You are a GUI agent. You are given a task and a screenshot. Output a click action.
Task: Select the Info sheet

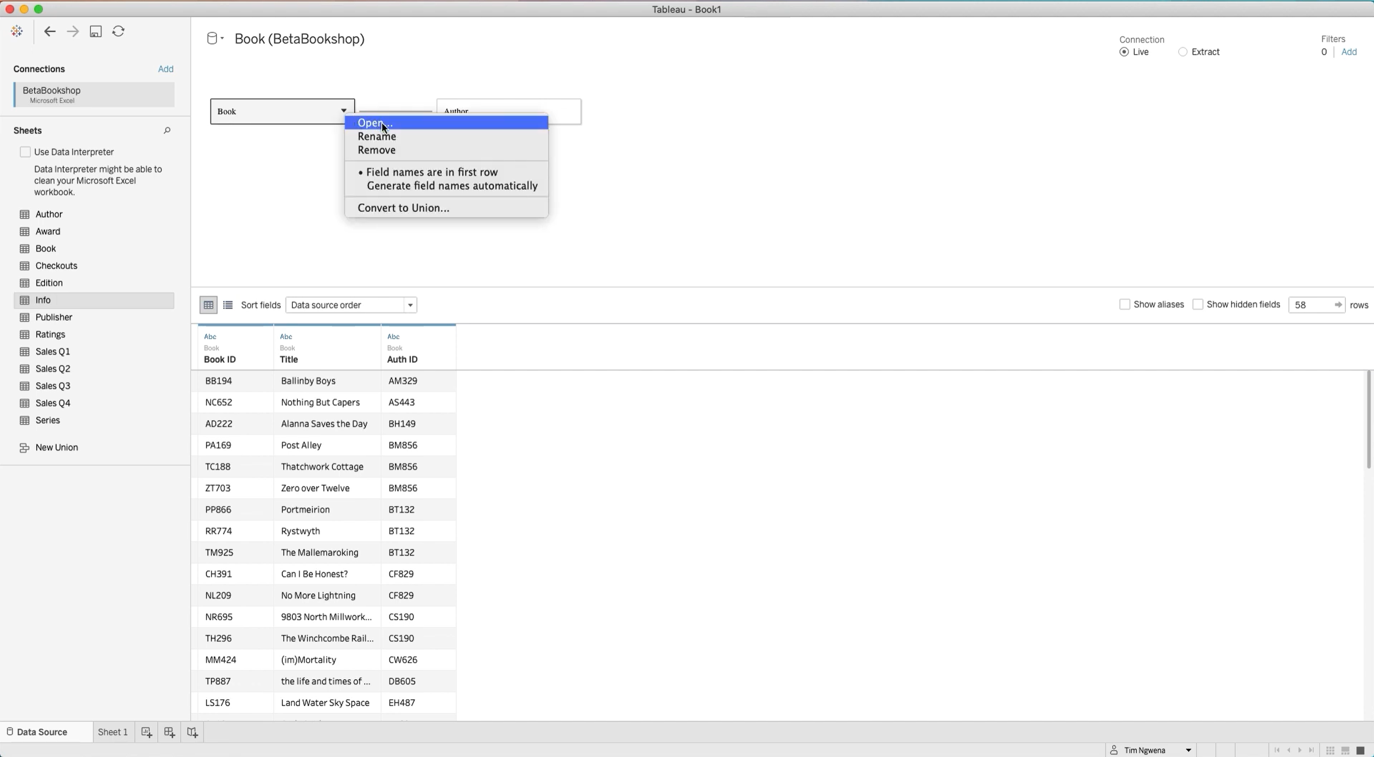pos(94,300)
